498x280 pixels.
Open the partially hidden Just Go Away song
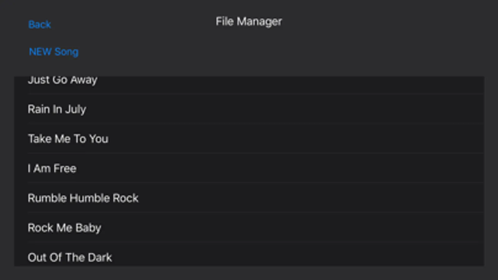[x=63, y=81]
